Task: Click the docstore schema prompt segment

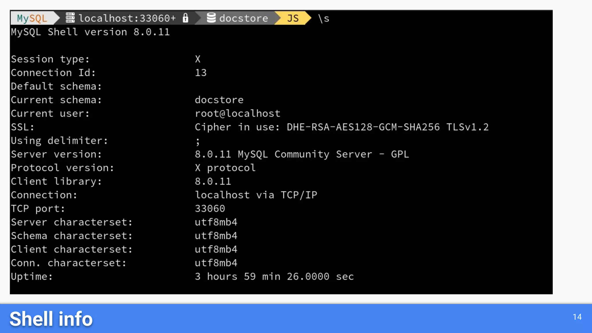Action: 243,18
